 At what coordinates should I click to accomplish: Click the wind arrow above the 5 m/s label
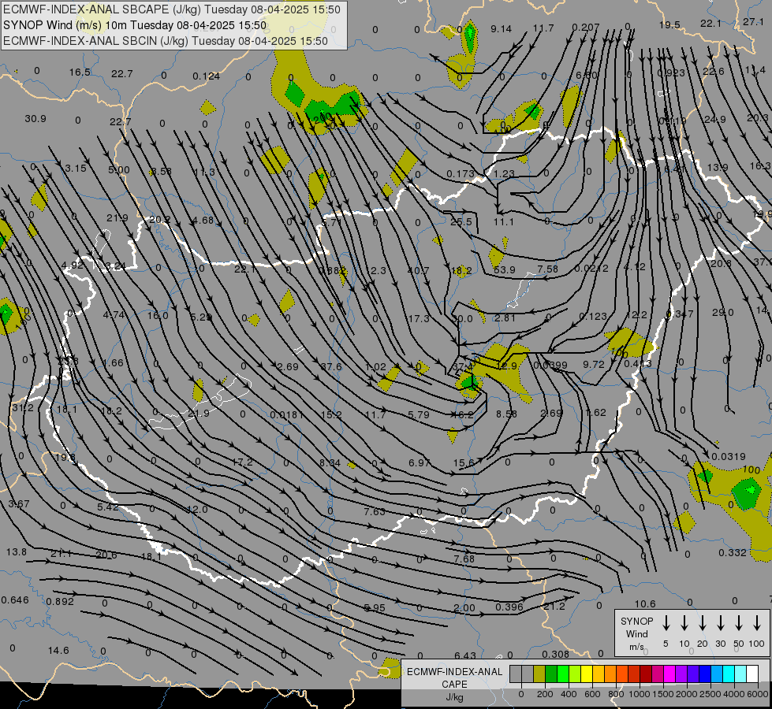coord(666,623)
